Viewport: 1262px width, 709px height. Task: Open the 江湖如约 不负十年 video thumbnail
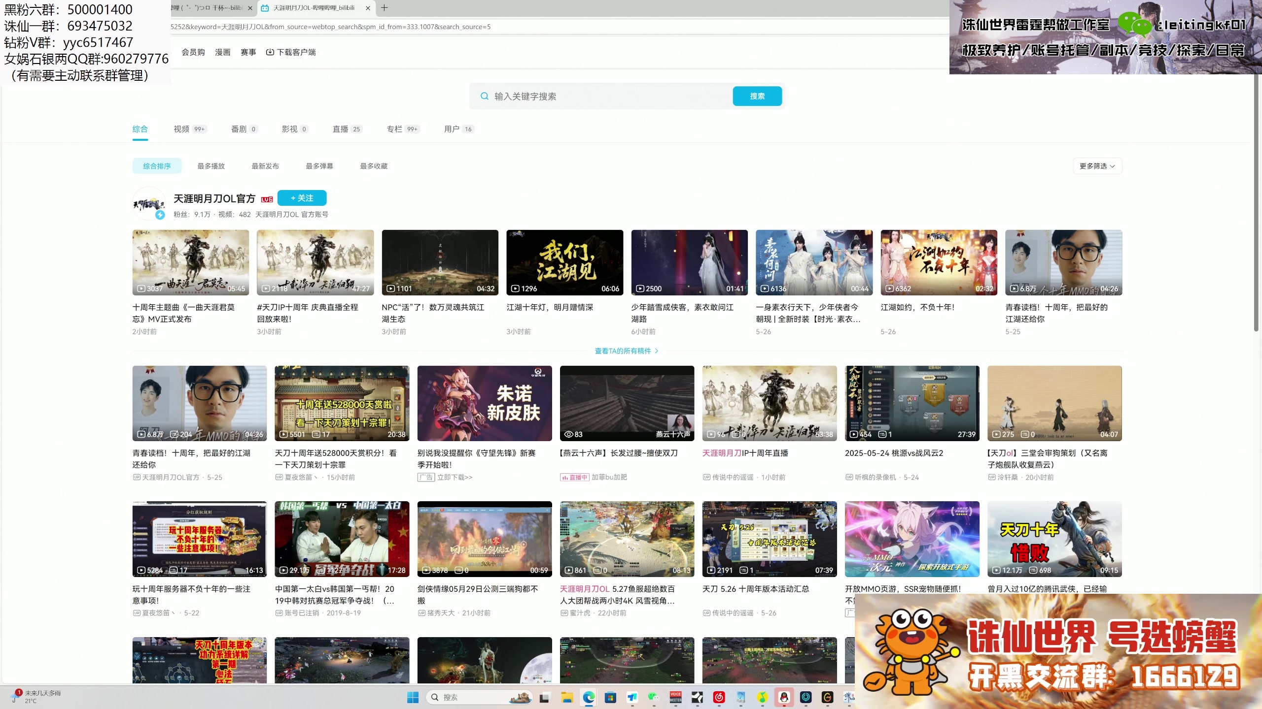click(x=939, y=262)
